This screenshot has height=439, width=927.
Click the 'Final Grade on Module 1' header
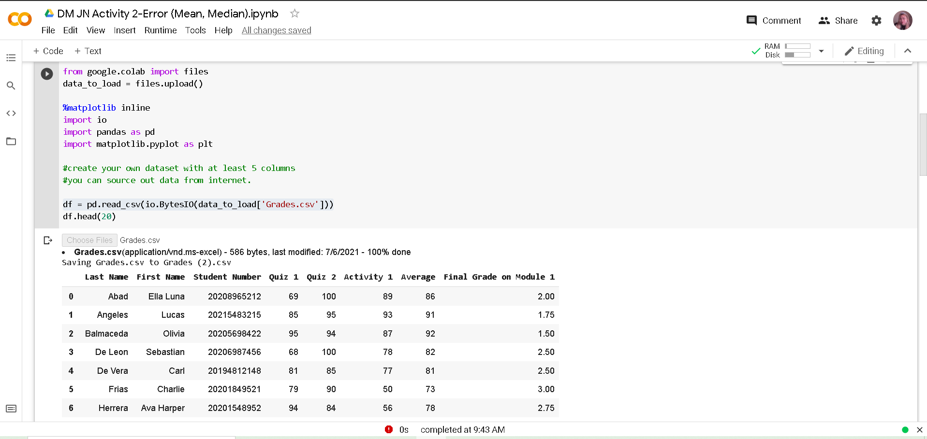point(499,277)
